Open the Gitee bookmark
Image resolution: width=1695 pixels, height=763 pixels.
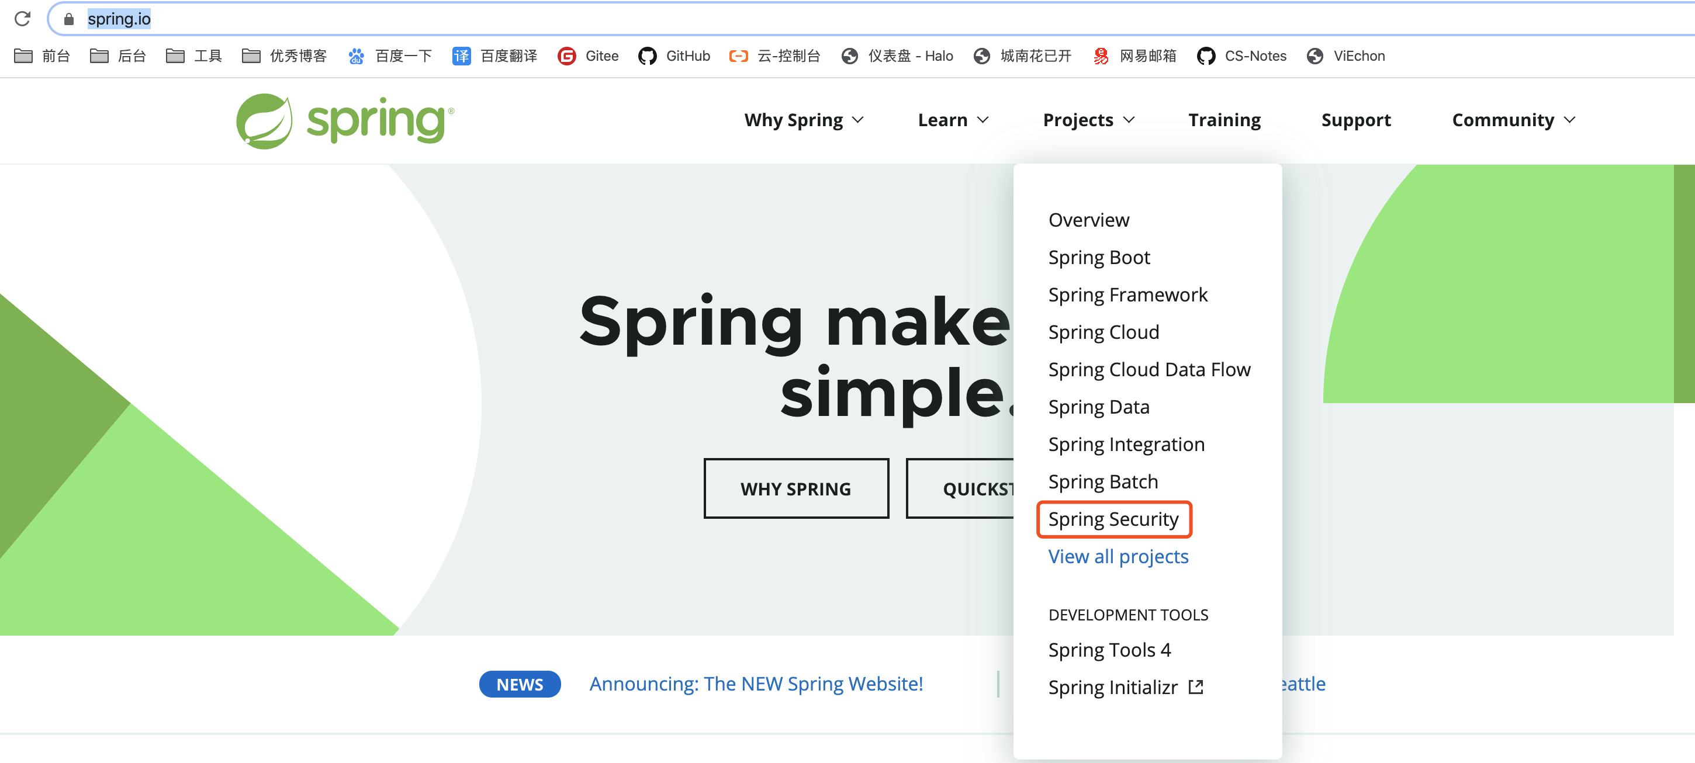coord(588,56)
